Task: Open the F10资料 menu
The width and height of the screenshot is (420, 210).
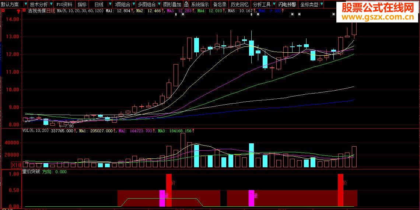Action: point(64,4)
